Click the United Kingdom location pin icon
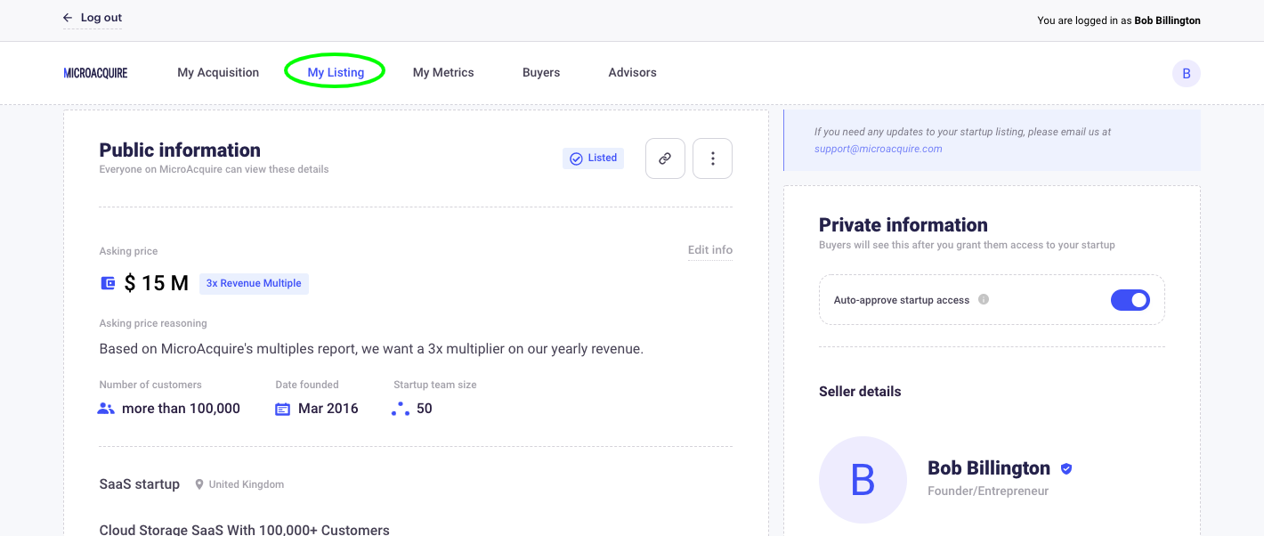1264x536 pixels. 199,484
